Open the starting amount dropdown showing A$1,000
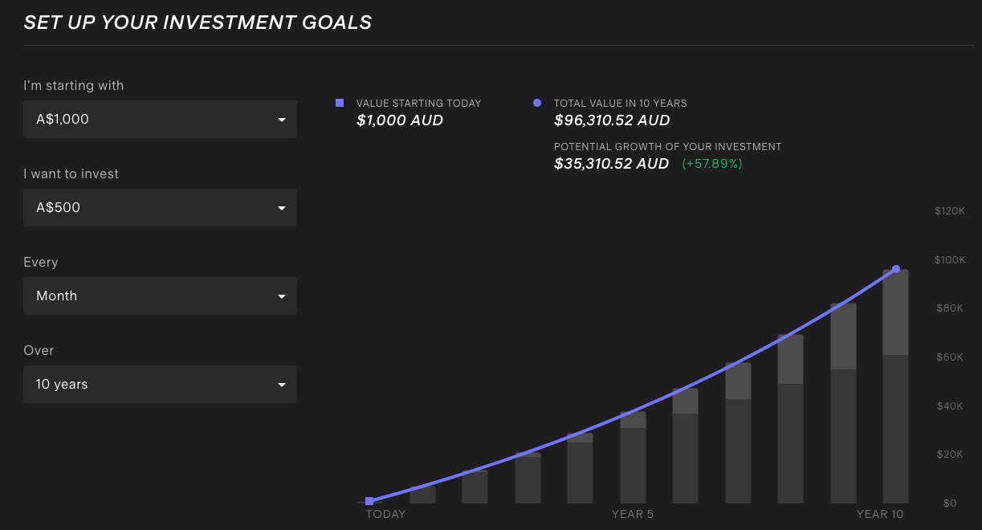The image size is (982, 530). tap(160, 119)
